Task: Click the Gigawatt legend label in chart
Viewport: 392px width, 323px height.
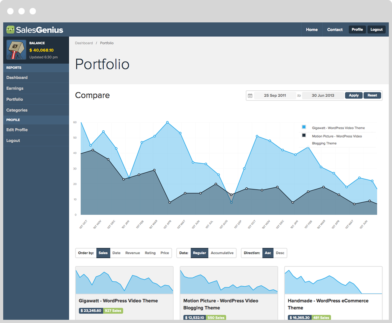Action: (338, 128)
